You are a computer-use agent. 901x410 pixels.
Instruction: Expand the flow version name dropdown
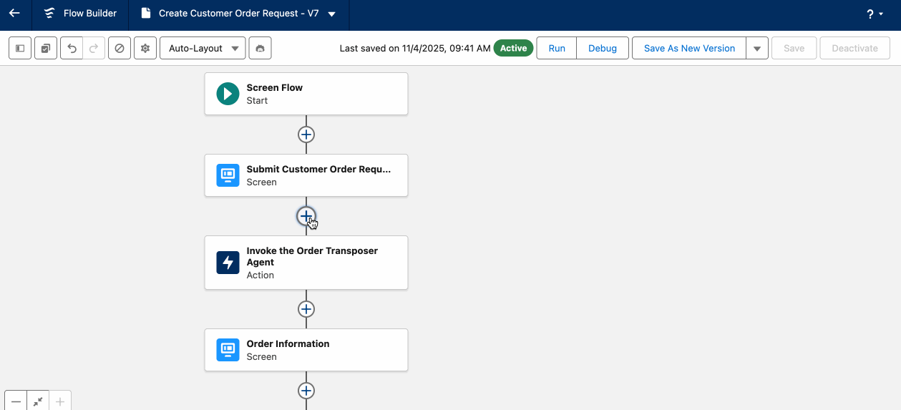point(331,14)
